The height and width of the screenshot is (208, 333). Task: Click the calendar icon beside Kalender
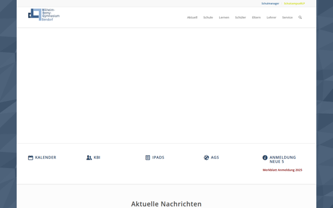point(31,158)
